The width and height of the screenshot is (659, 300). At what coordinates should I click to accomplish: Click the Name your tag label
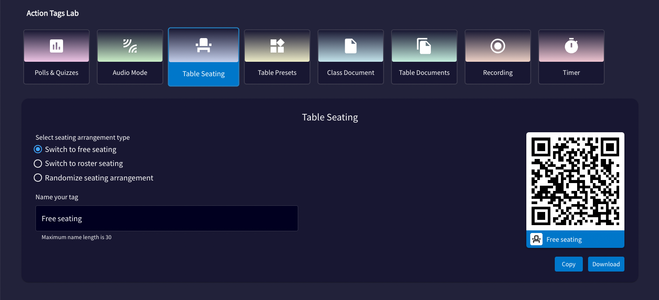click(57, 197)
